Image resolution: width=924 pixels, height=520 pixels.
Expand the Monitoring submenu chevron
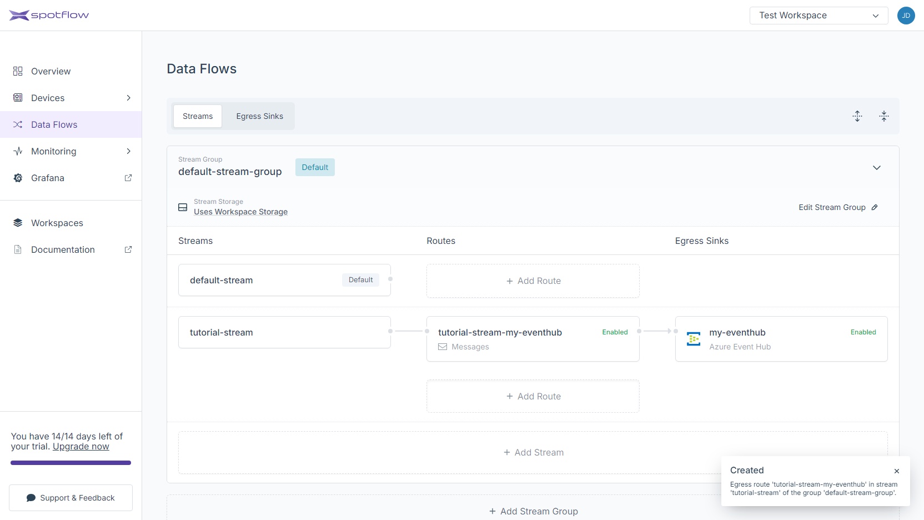pyautogui.click(x=128, y=151)
